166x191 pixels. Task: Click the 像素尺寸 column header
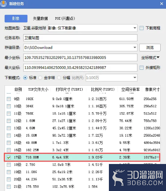152,89
